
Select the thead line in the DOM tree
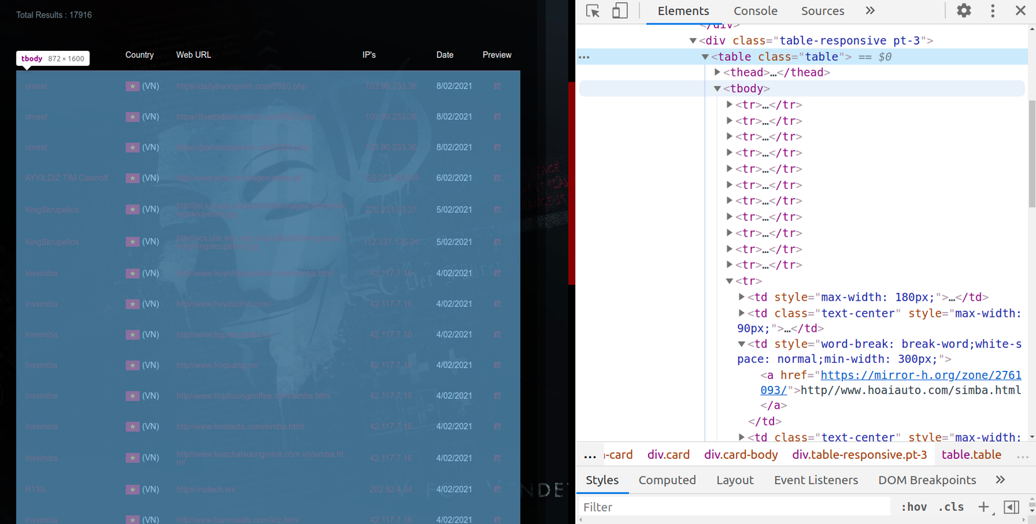tap(777, 73)
